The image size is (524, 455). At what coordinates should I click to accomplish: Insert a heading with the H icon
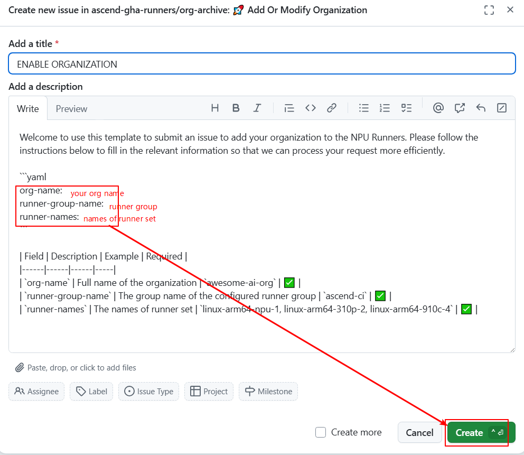click(215, 108)
